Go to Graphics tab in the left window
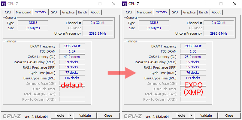Viewport: 242px width, 120px height. [68, 12]
